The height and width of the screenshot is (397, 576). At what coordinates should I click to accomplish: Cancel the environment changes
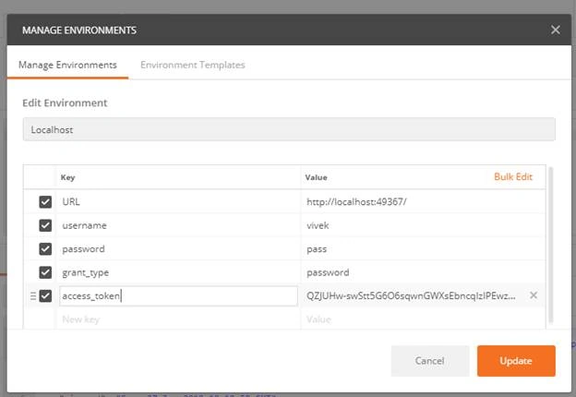tap(430, 361)
